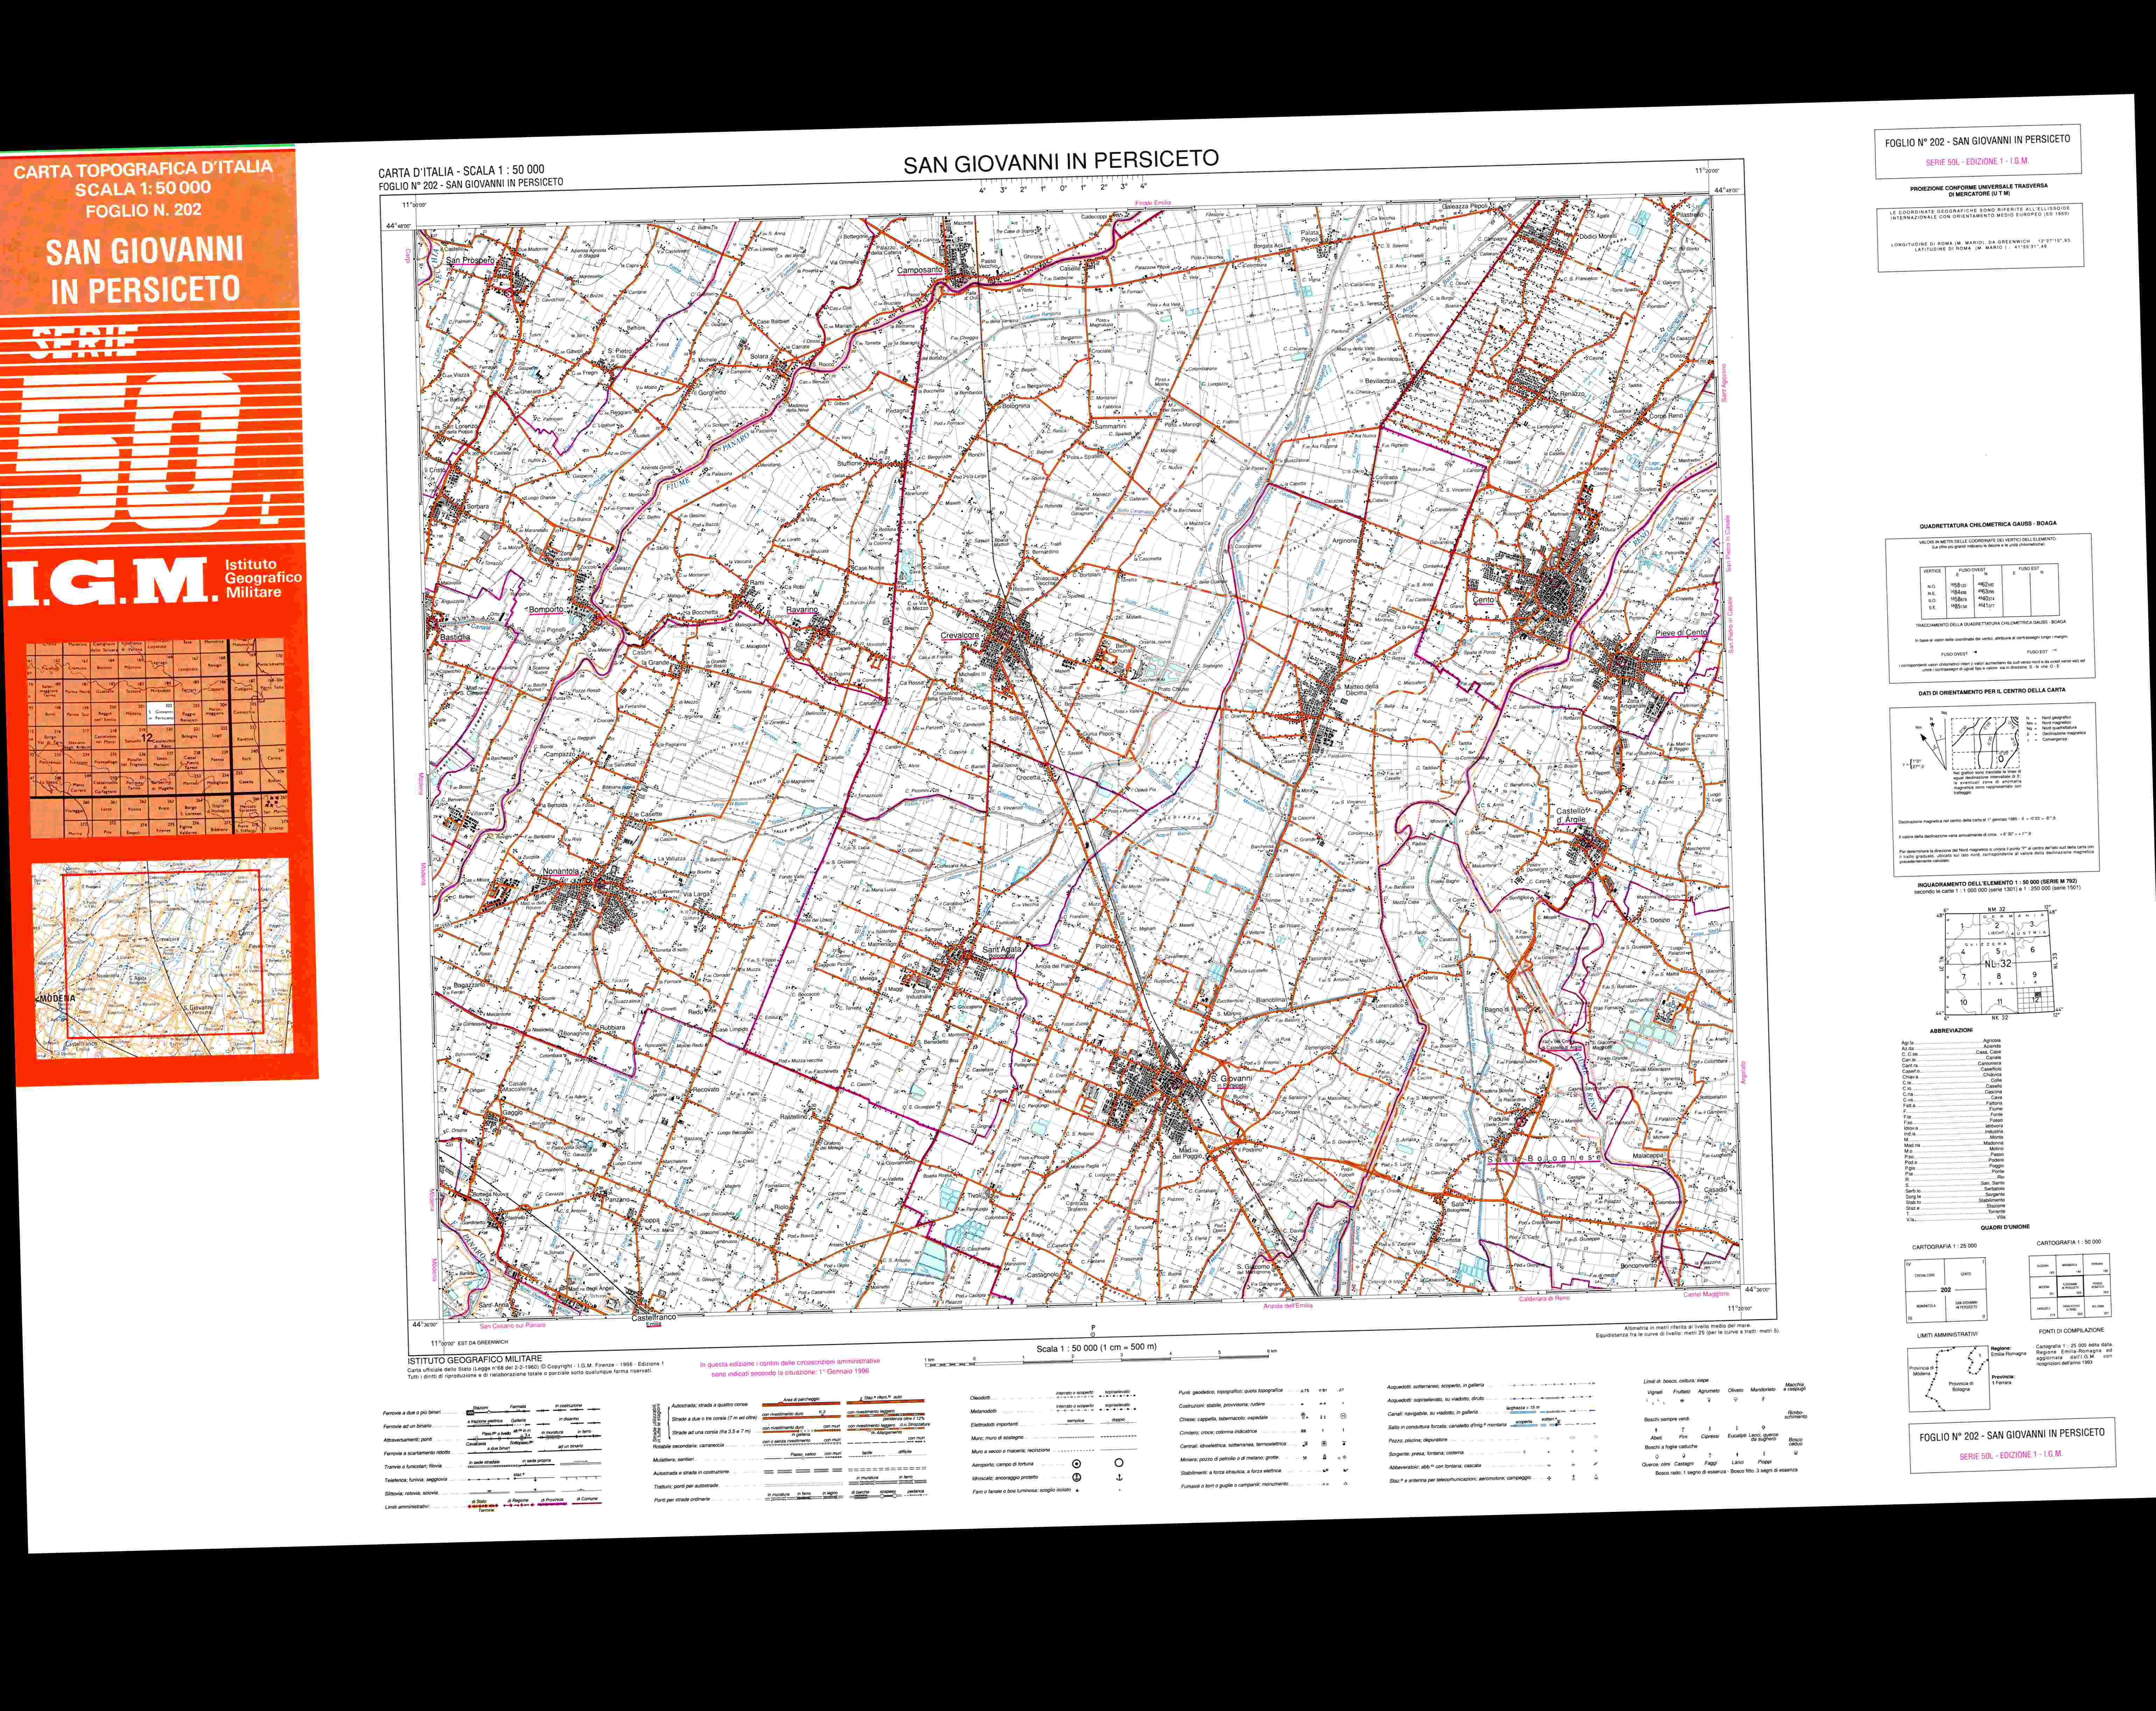Click the 'Bagno di Piano' label
This screenshot has width=2156, height=1711.
point(1506,1010)
